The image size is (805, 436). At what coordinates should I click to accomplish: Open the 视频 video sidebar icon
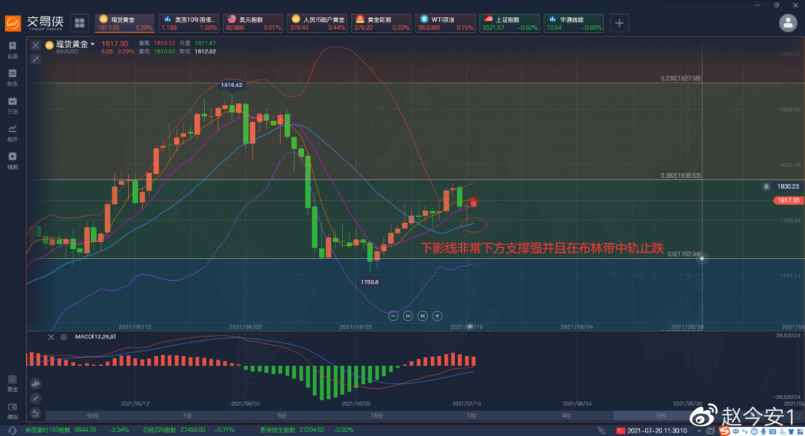tap(13, 160)
